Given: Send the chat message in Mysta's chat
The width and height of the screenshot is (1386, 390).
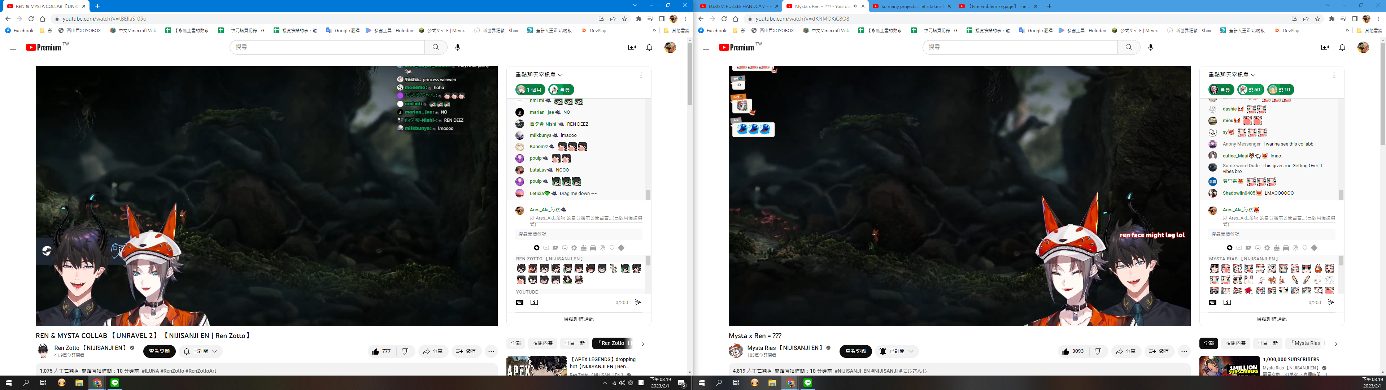Looking at the screenshot, I should click(x=1330, y=303).
